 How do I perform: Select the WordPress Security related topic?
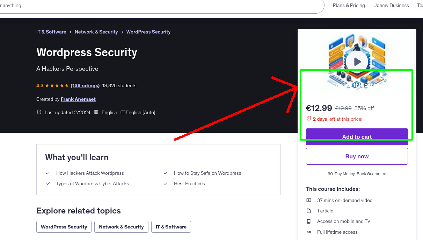[64, 227]
